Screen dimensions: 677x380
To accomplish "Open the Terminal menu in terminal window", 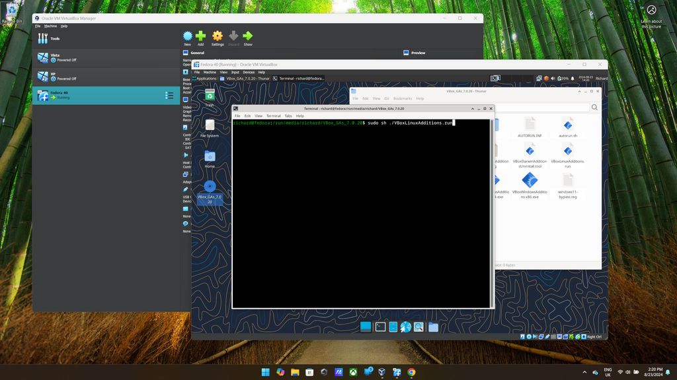I will coord(273,116).
